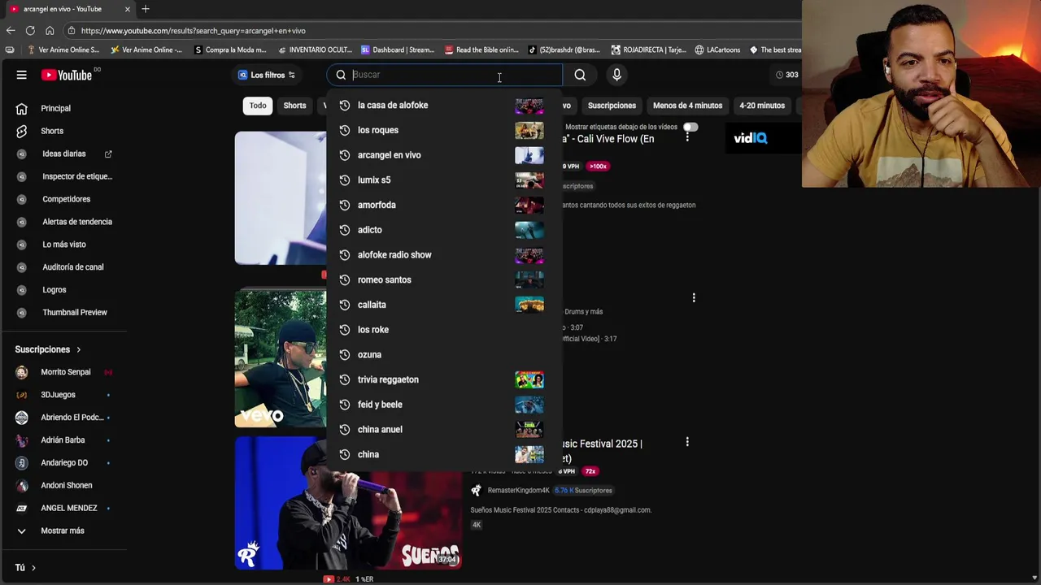Open the YouTube hamburger guide menu
Image resolution: width=1041 pixels, height=585 pixels.
22,75
